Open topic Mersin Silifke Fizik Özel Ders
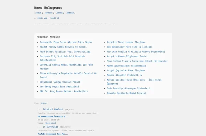Screen dimensions: 206x136 (134, 82)
